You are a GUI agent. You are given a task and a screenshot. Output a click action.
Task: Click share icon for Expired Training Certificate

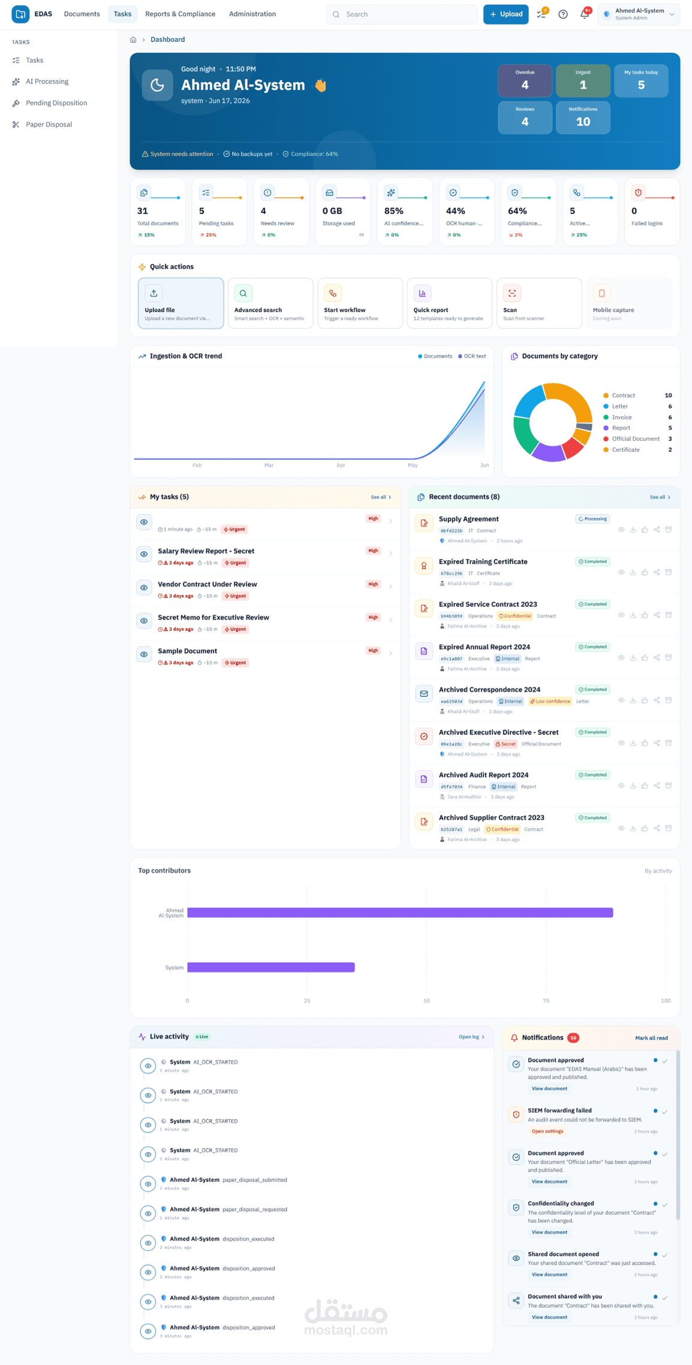tap(657, 572)
